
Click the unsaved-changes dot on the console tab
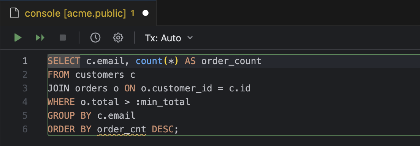click(146, 13)
